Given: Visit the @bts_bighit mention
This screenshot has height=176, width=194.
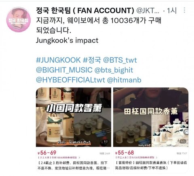Looking at the screenshot, I should click(x=114, y=70).
